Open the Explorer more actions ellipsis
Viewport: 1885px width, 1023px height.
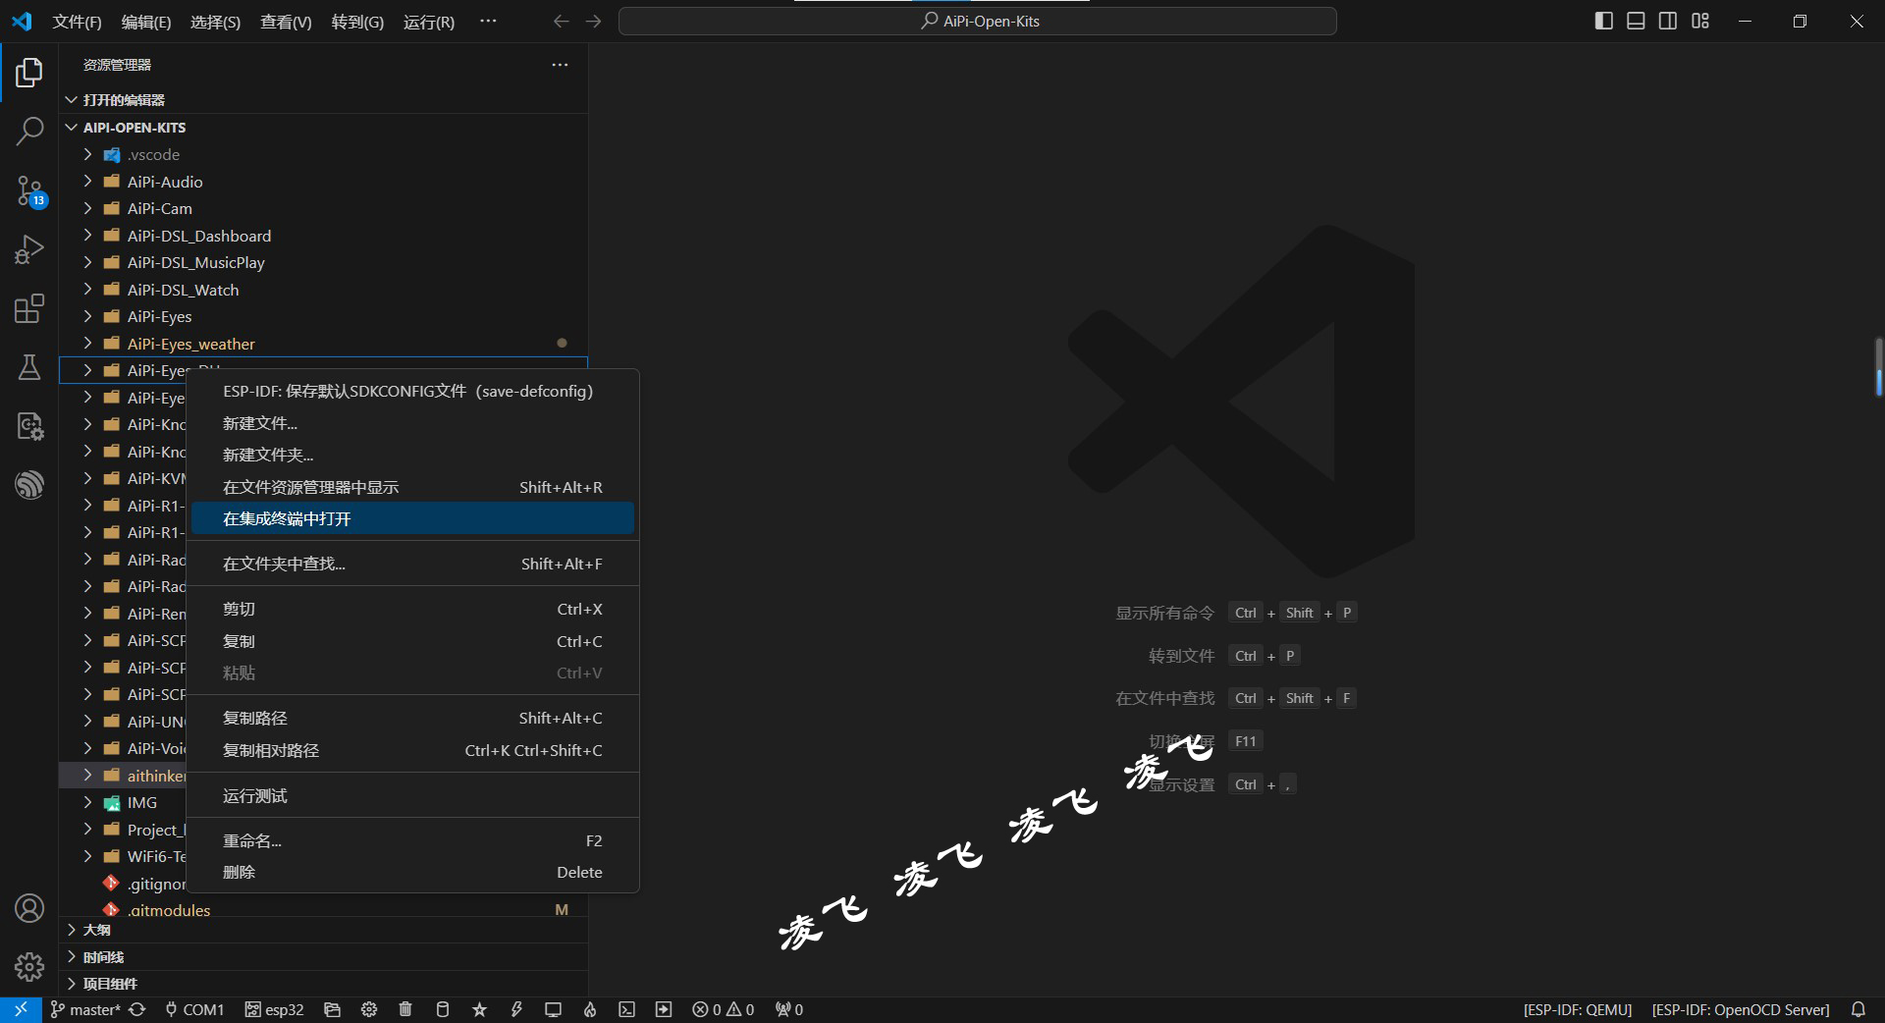tap(560, 65)
